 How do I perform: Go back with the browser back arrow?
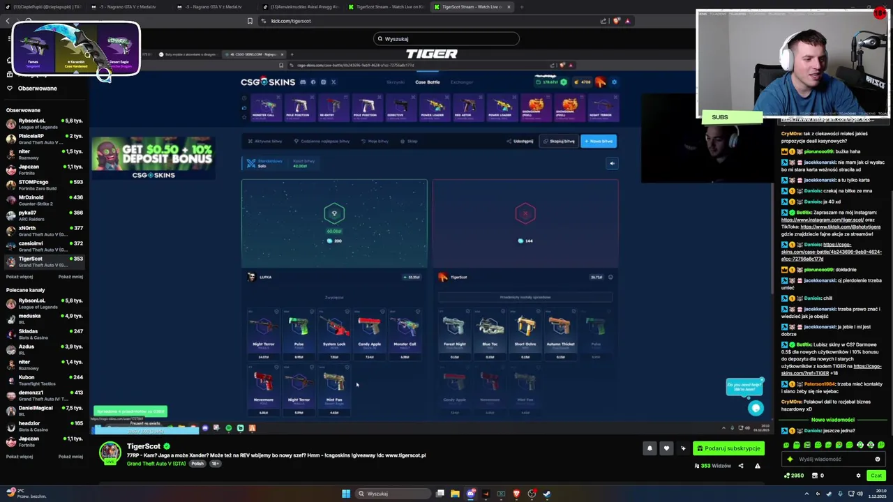[8, 21]
